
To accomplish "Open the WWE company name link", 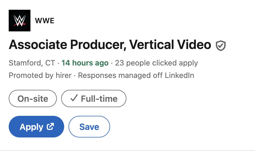I will [x=45, y=21].
